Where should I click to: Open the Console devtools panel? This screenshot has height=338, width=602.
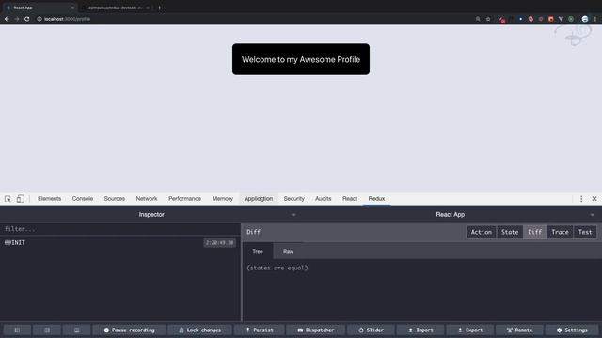[x=83, y=198]
